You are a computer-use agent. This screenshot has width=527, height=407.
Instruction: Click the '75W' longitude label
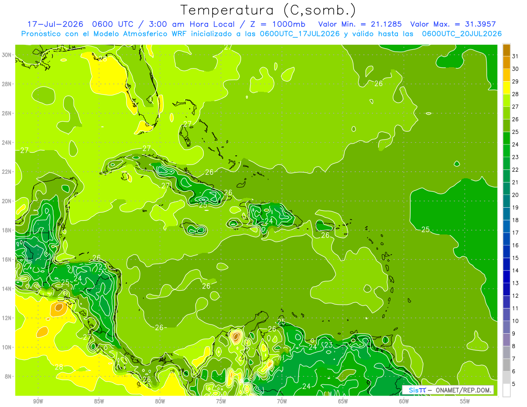[x=221, y=401]
